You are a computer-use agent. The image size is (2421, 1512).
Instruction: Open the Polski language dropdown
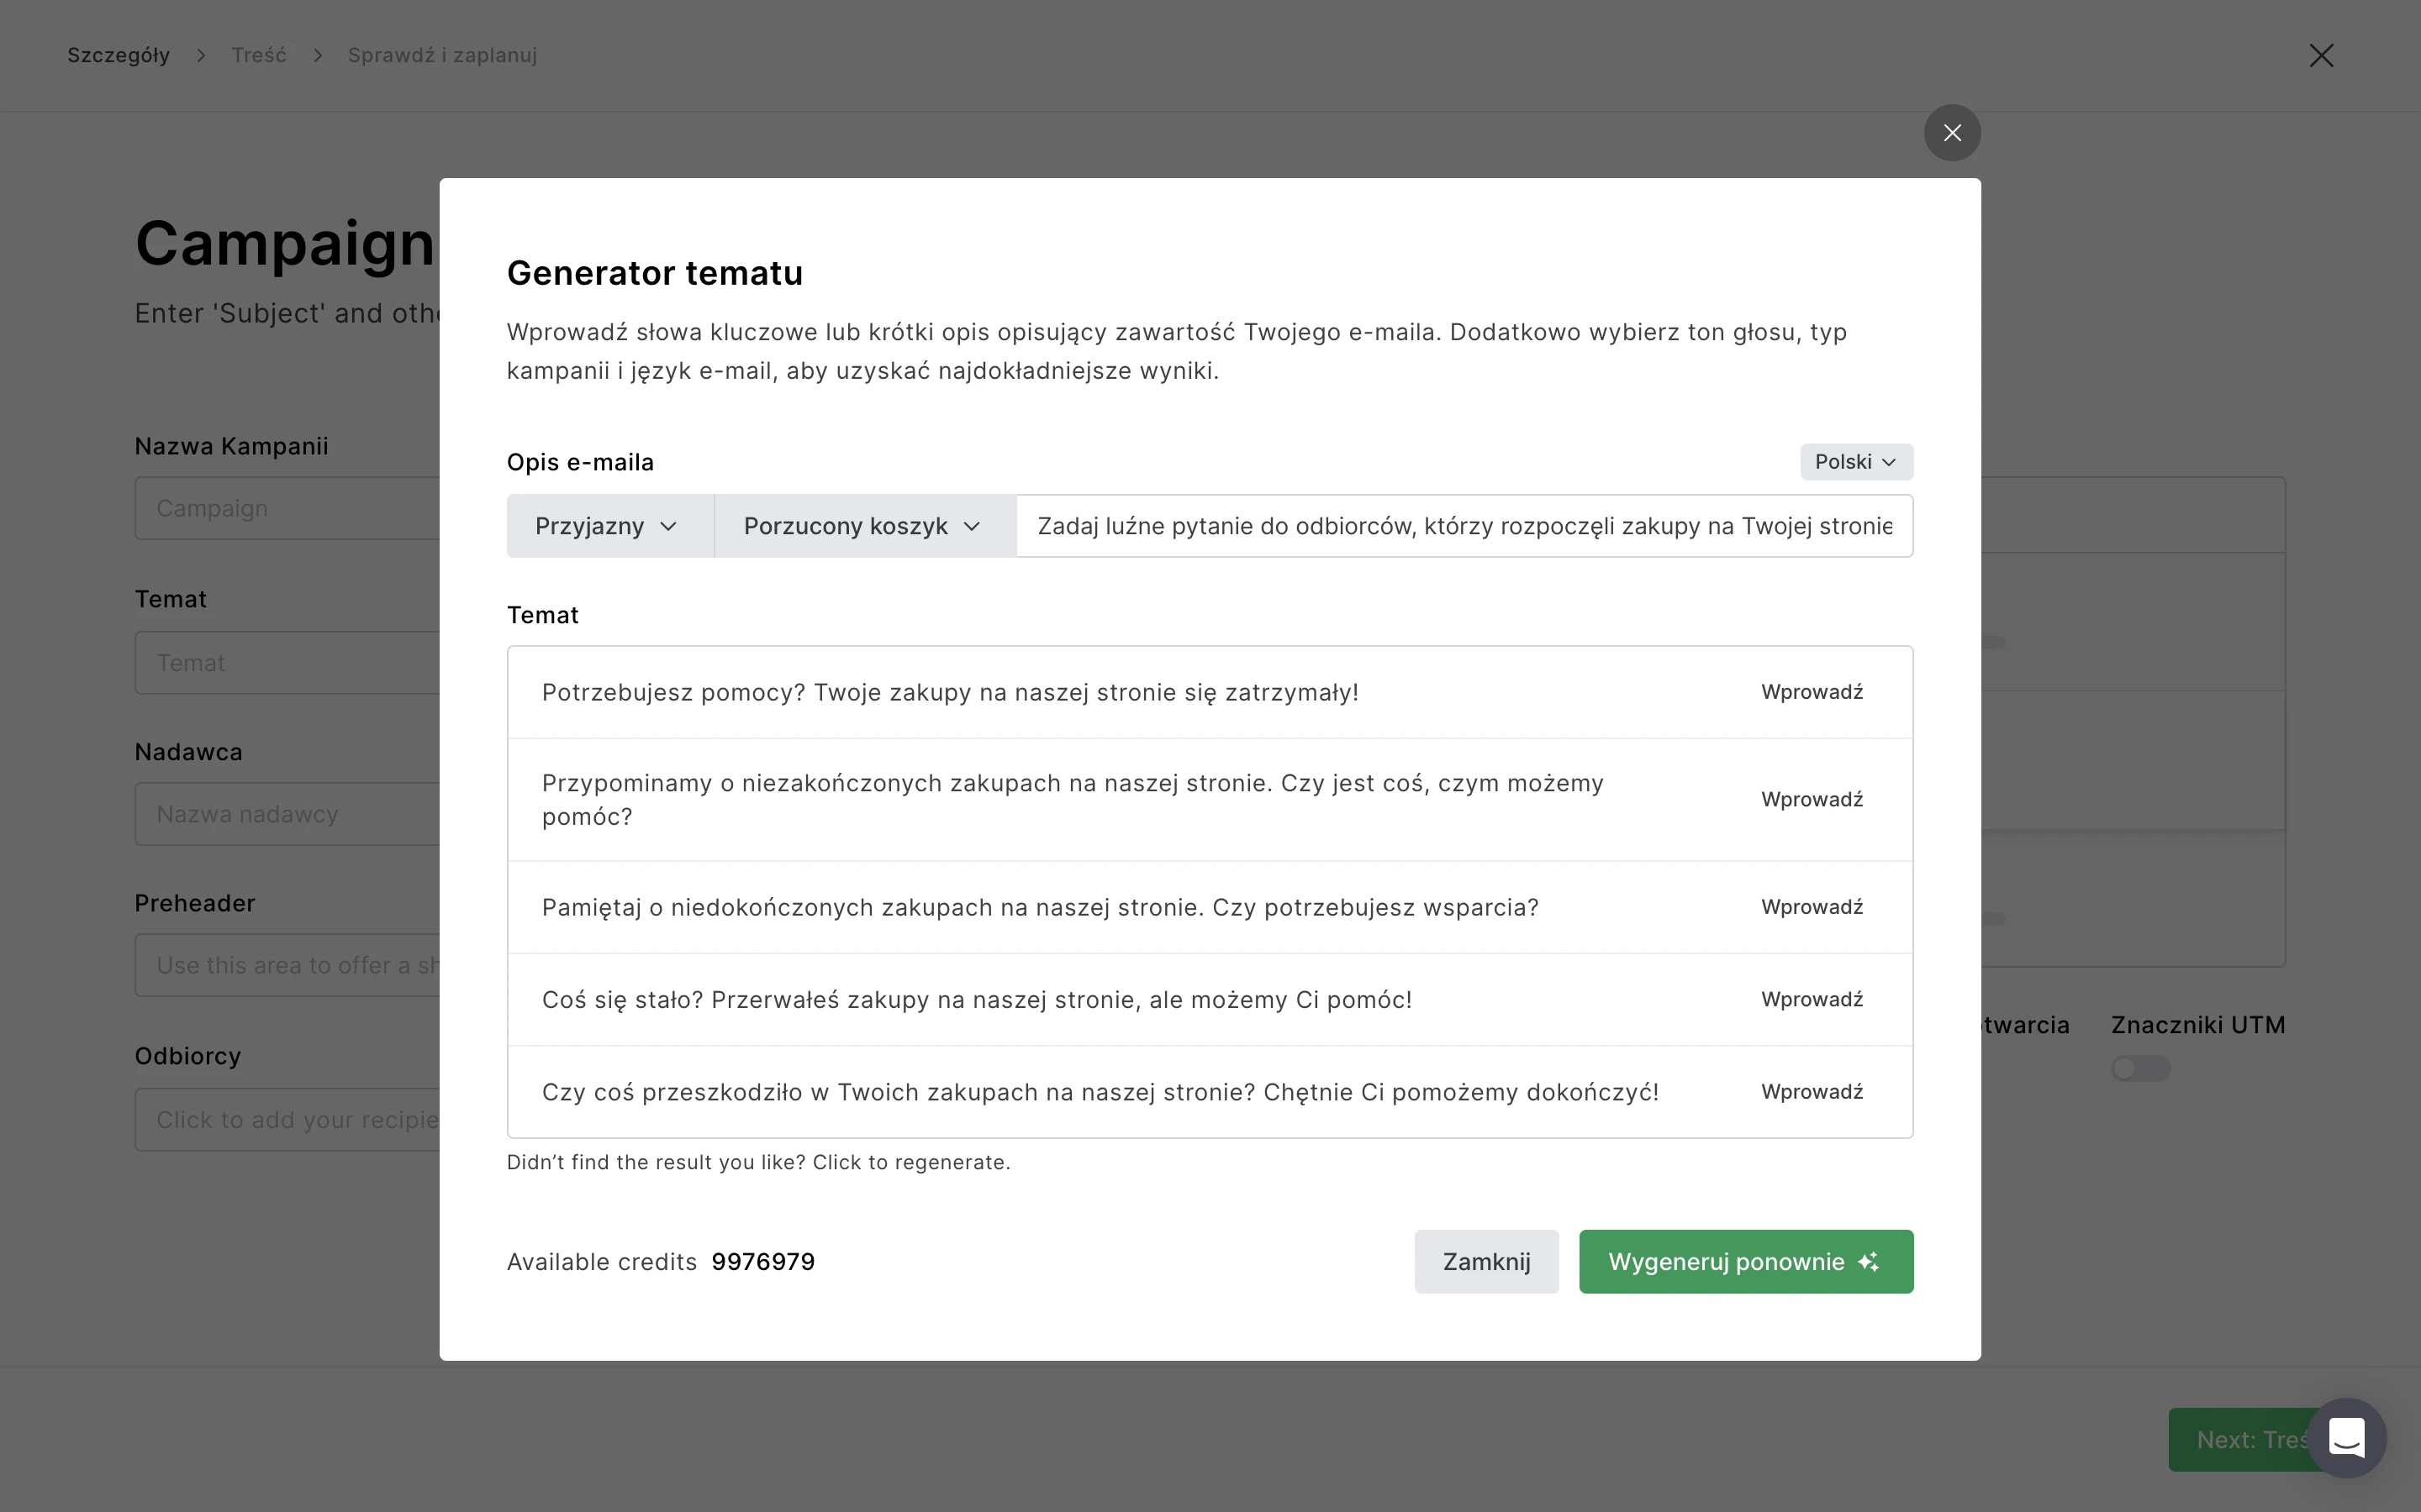(1856, 462)
